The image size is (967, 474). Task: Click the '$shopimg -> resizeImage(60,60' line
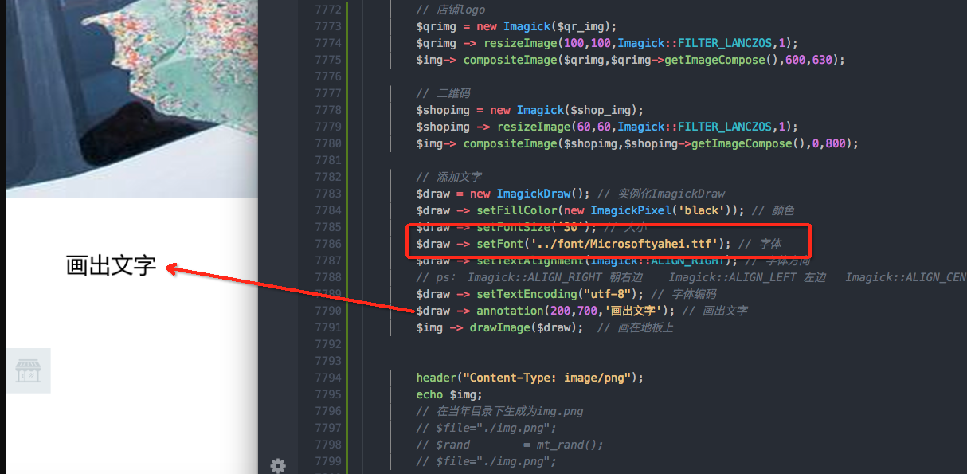[x=607, y=127]
